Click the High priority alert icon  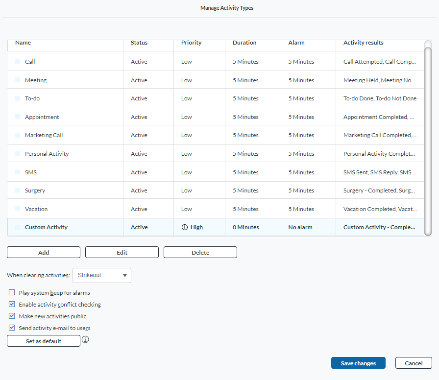(185, 227)
